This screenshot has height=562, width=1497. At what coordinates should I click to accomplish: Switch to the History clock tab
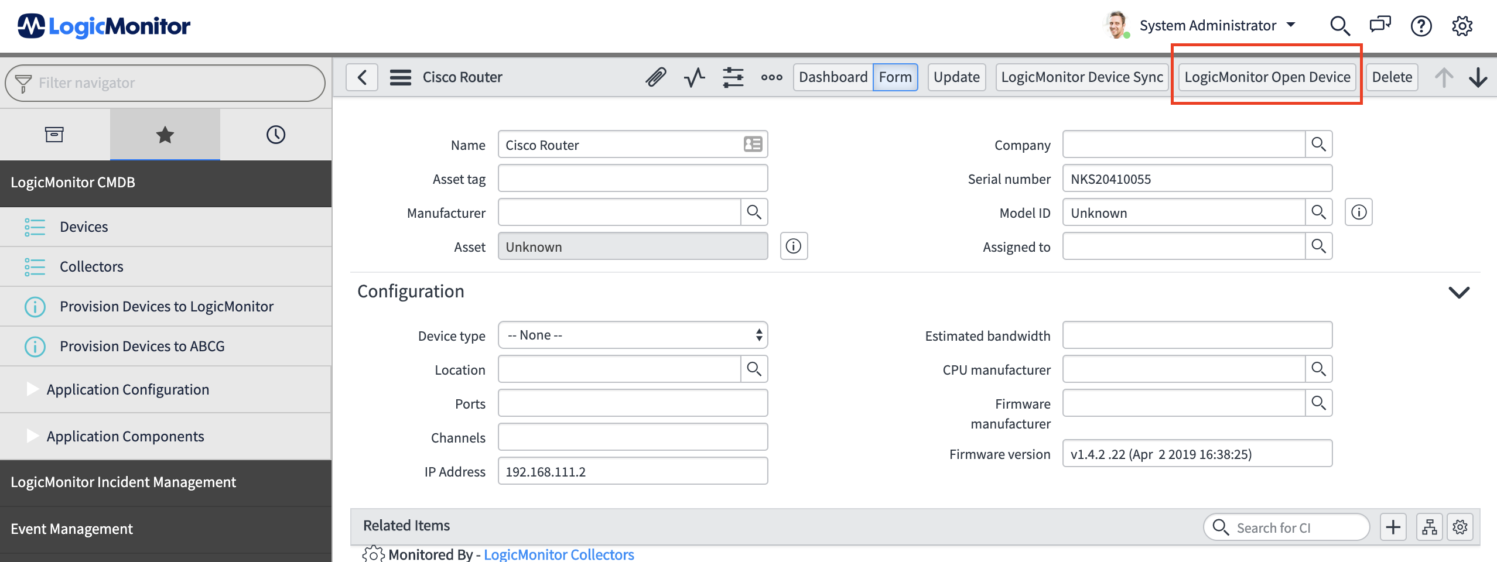pyautogui.click(x=276, y=135)
